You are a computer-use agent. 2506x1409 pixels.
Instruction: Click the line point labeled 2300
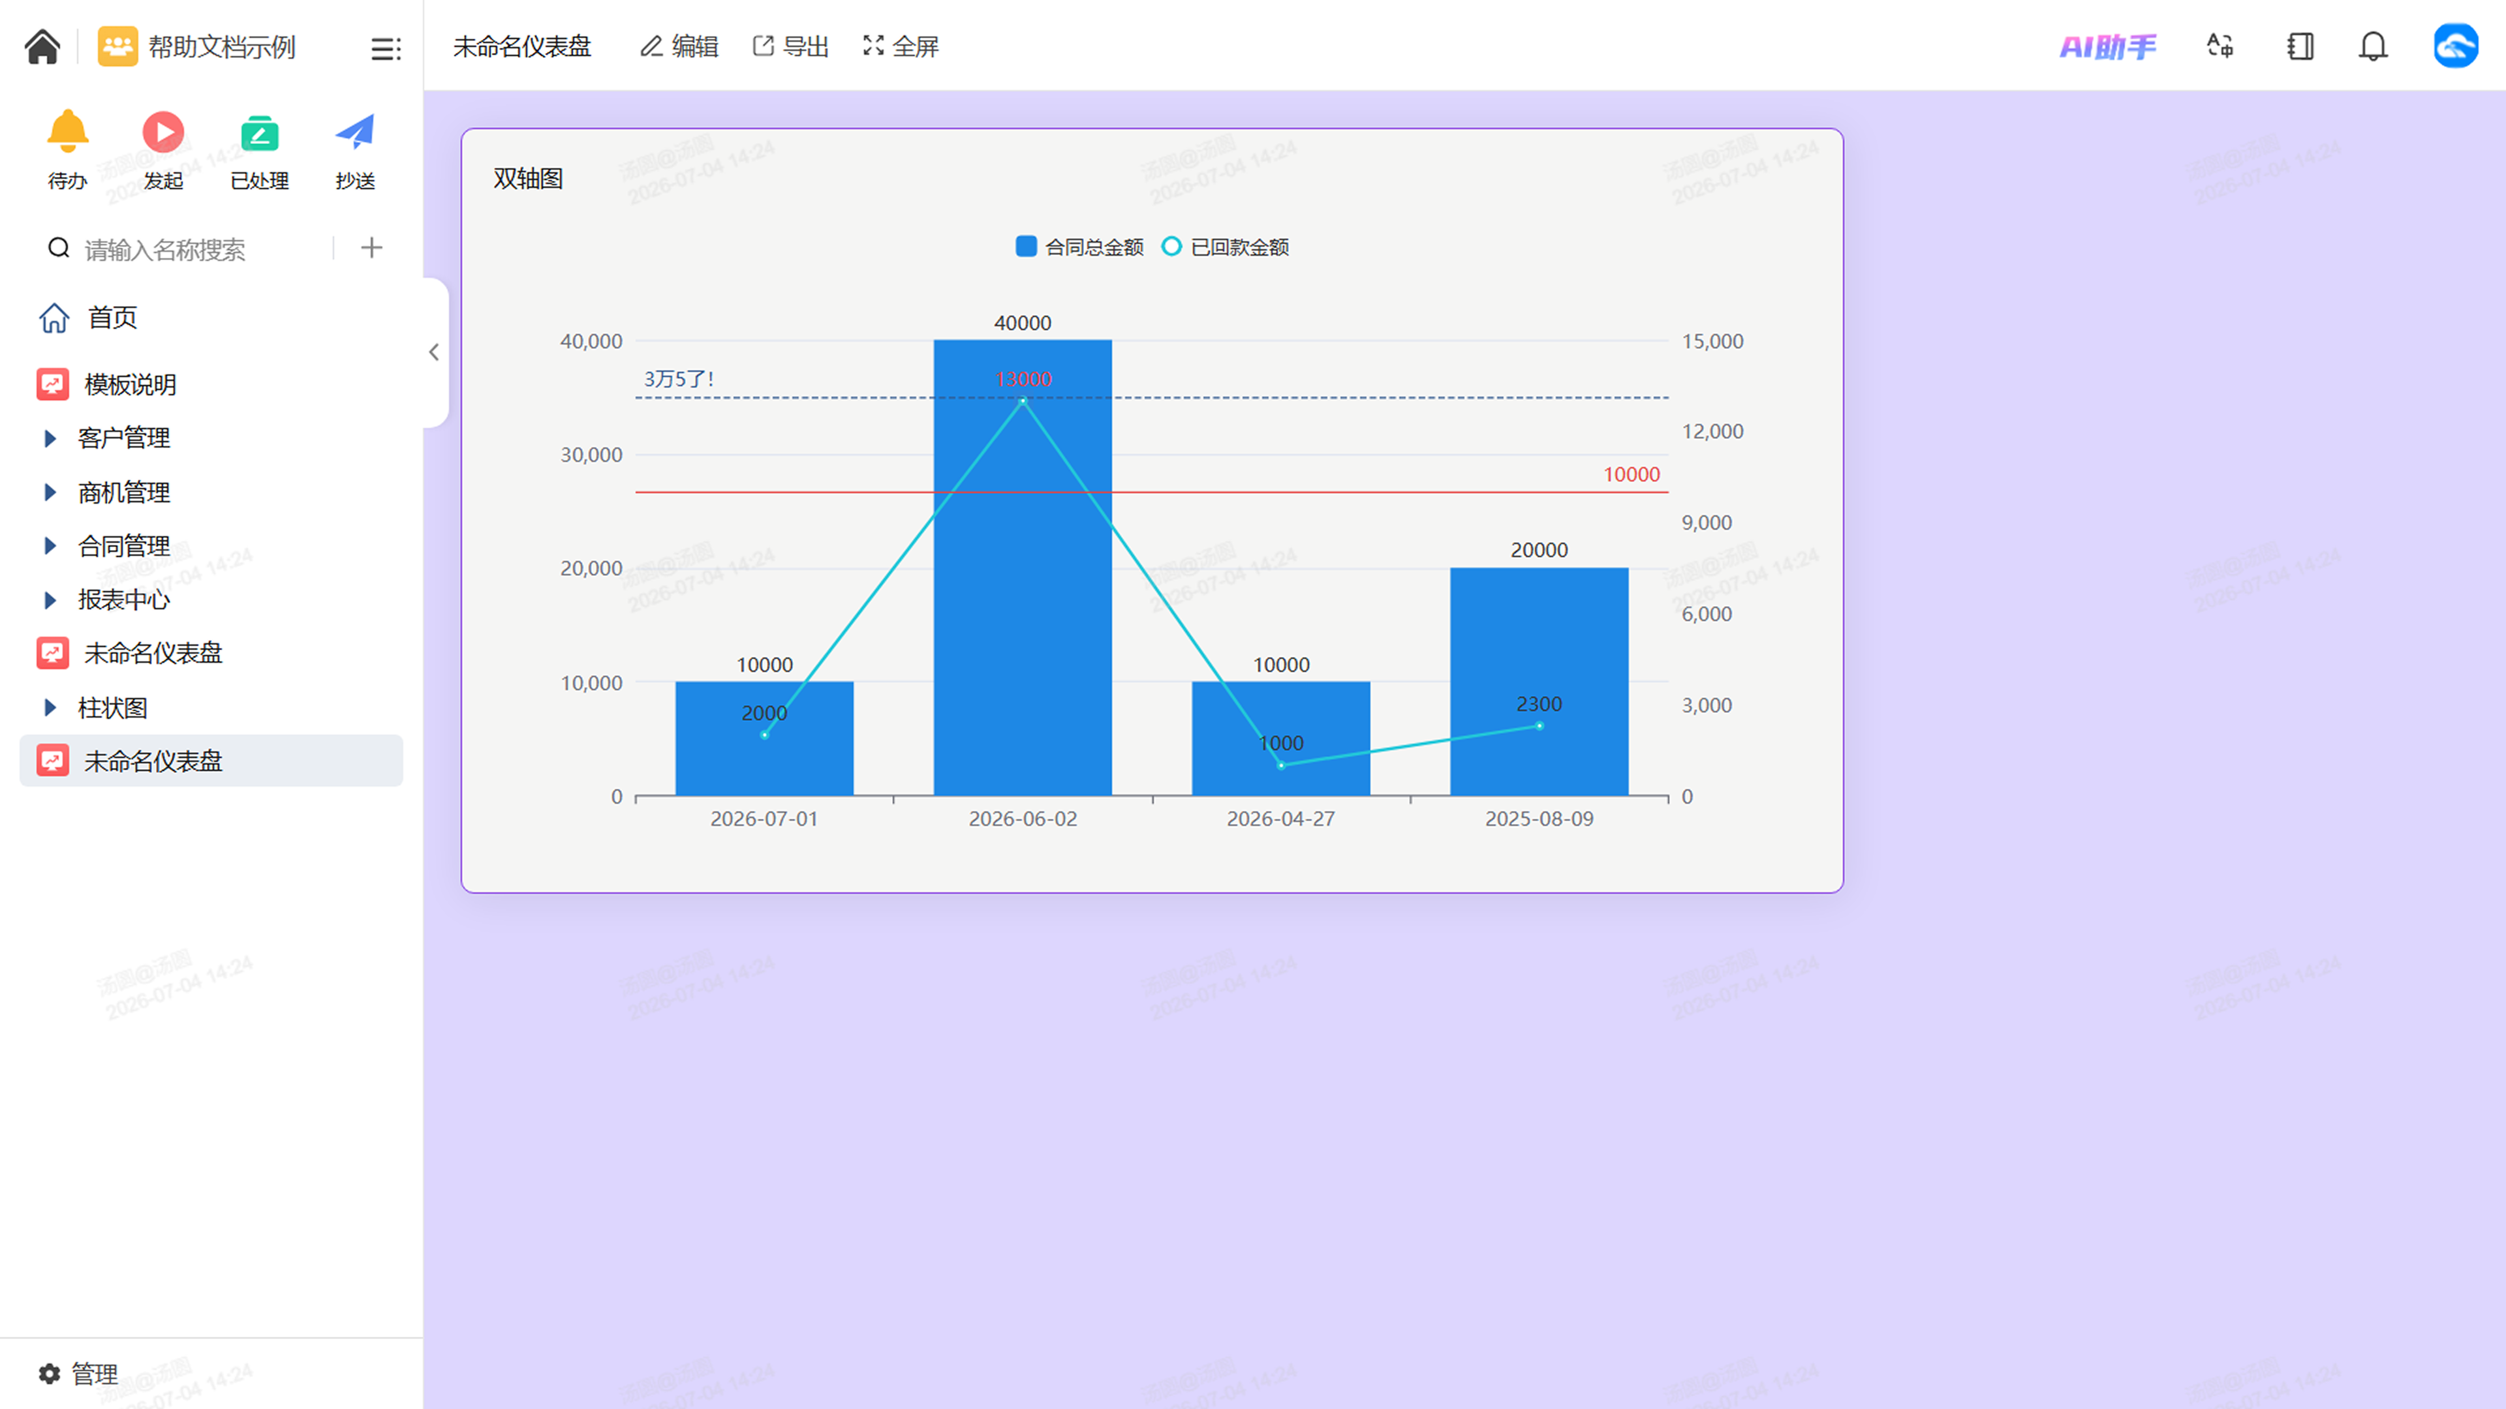pyautogui.click(x=1539, y=725)
